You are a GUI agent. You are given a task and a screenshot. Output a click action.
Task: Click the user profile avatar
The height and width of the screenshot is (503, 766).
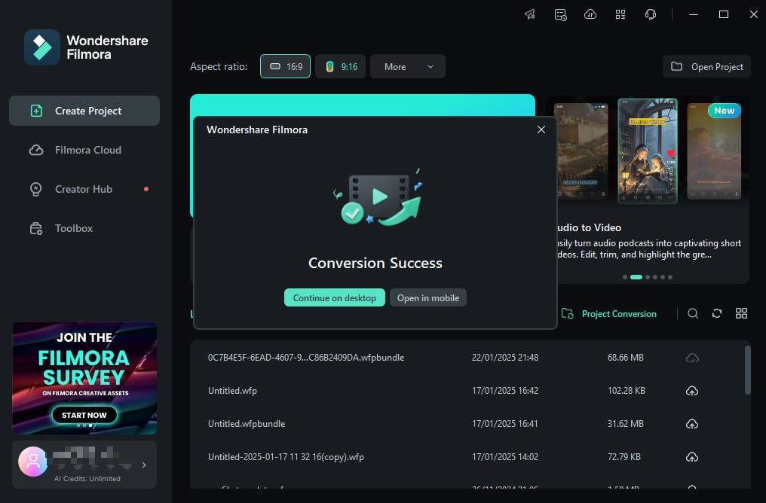[x=32, y=461]
